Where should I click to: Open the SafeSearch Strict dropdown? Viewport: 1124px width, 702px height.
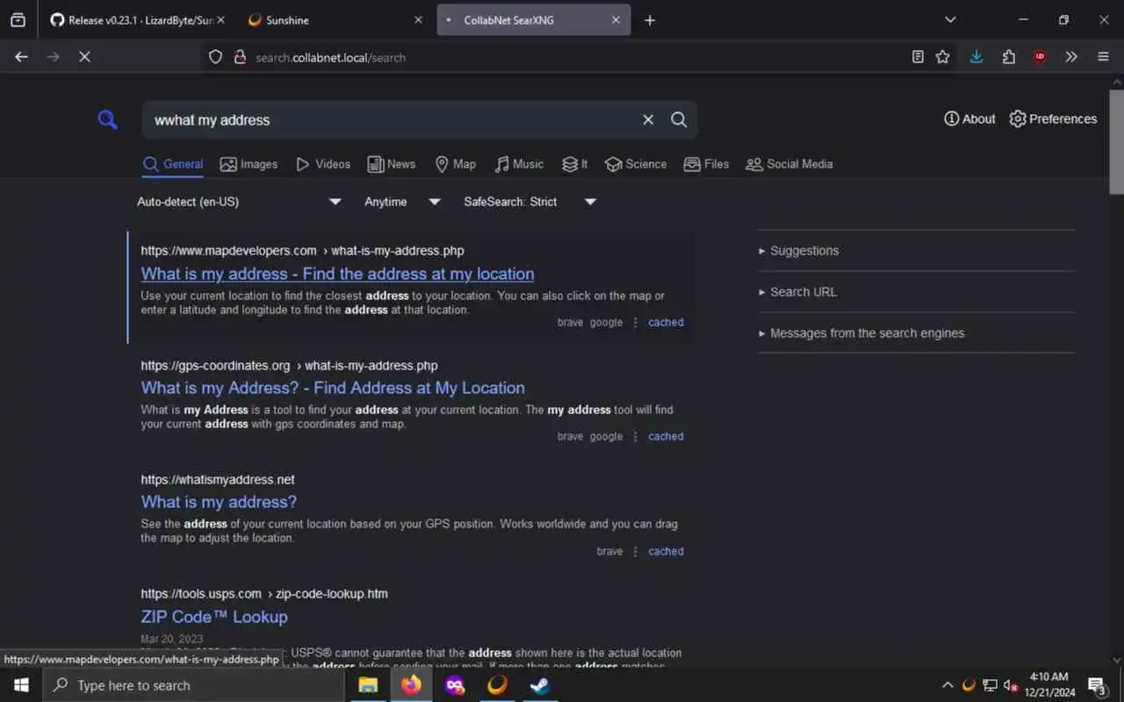click(530, 202)
